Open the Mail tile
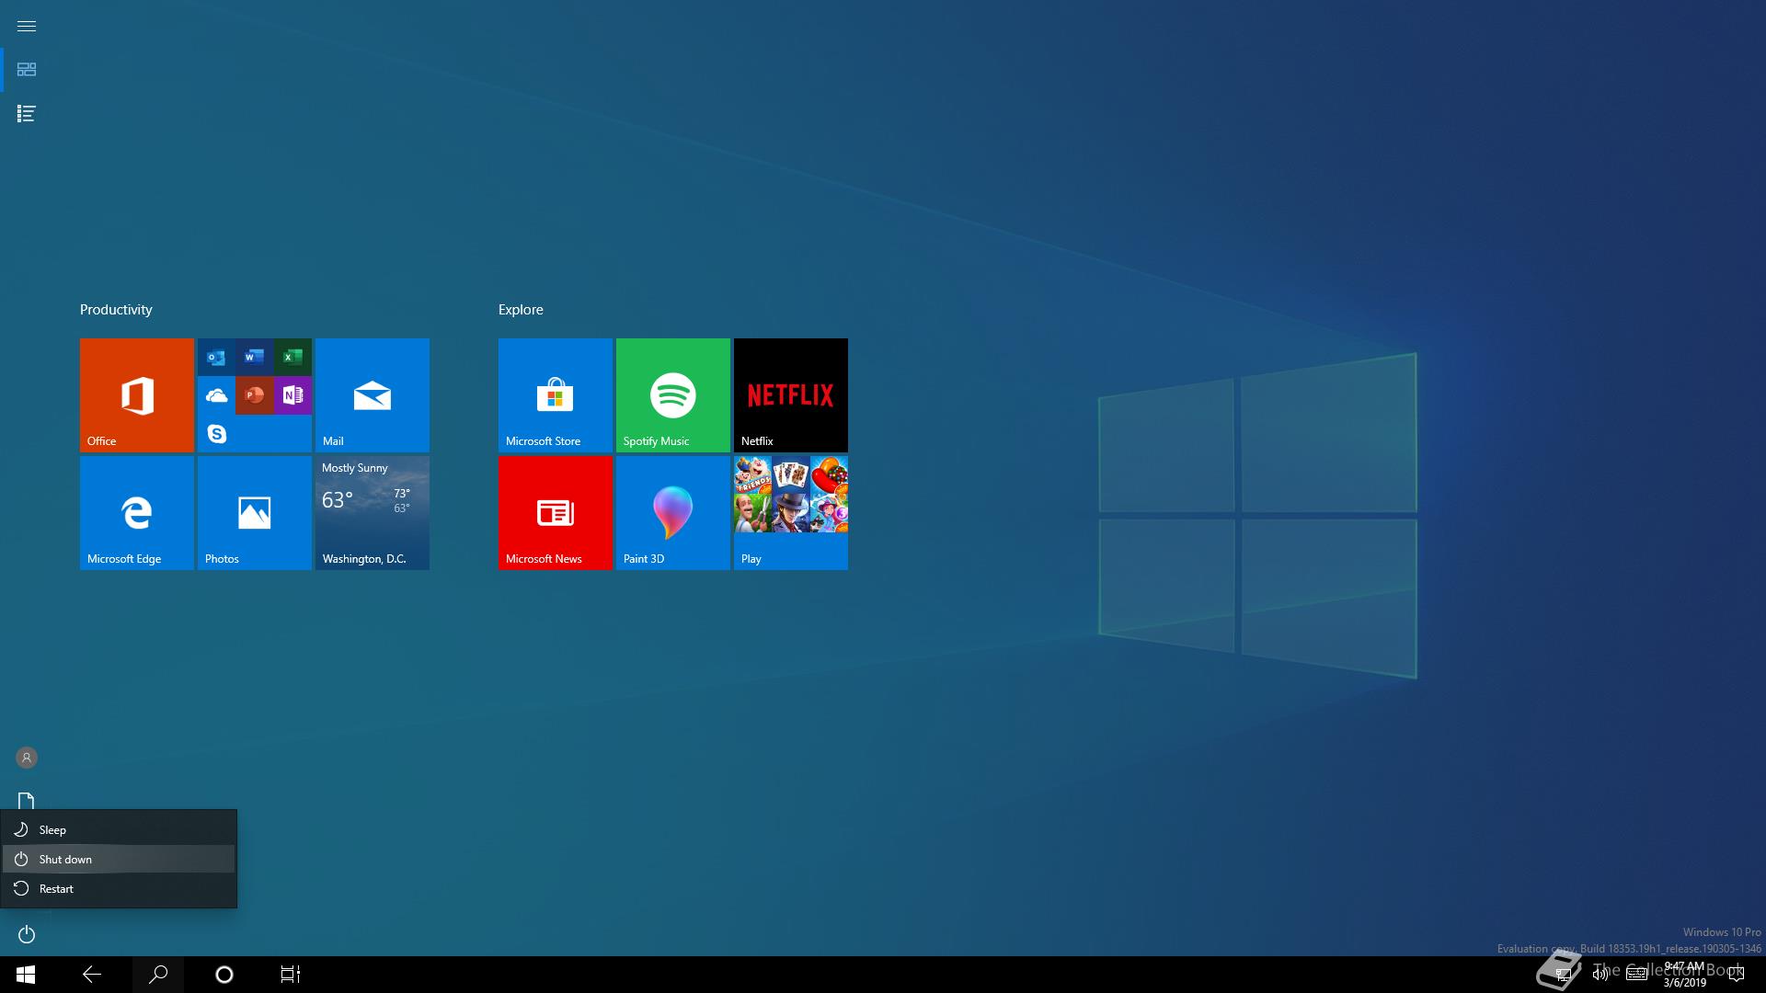Viewport: 1766px width, 993px height. coord(373,395)
